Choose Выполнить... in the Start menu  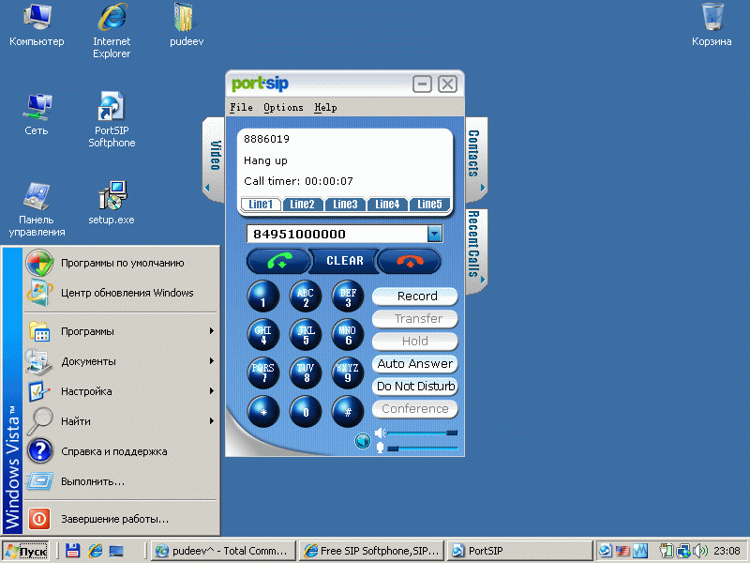tap(121, 481)
